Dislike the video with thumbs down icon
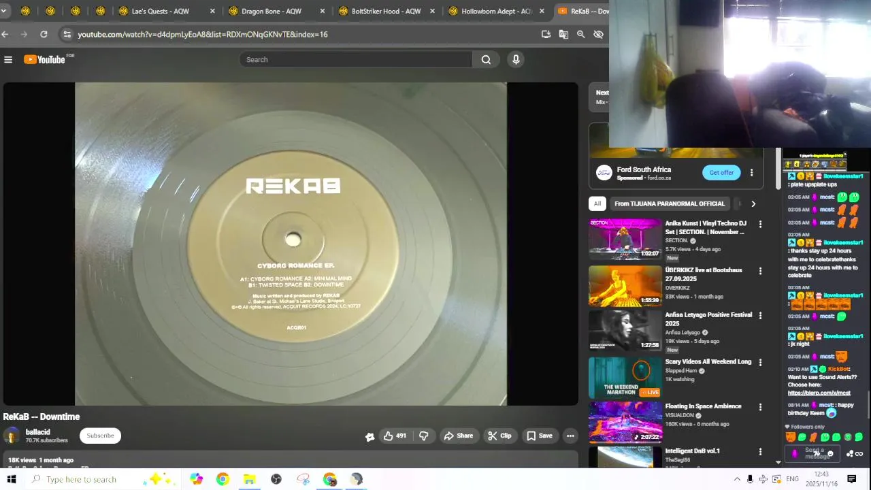The image size is (871, 490). [x=423, y=436]
